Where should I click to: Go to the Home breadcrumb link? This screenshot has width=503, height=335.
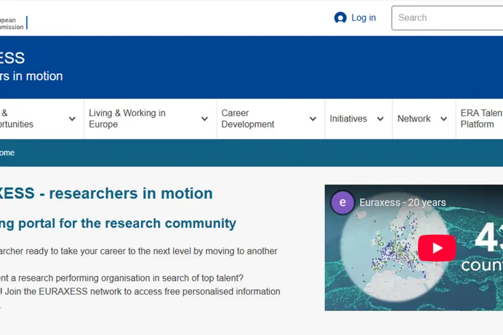7,153
